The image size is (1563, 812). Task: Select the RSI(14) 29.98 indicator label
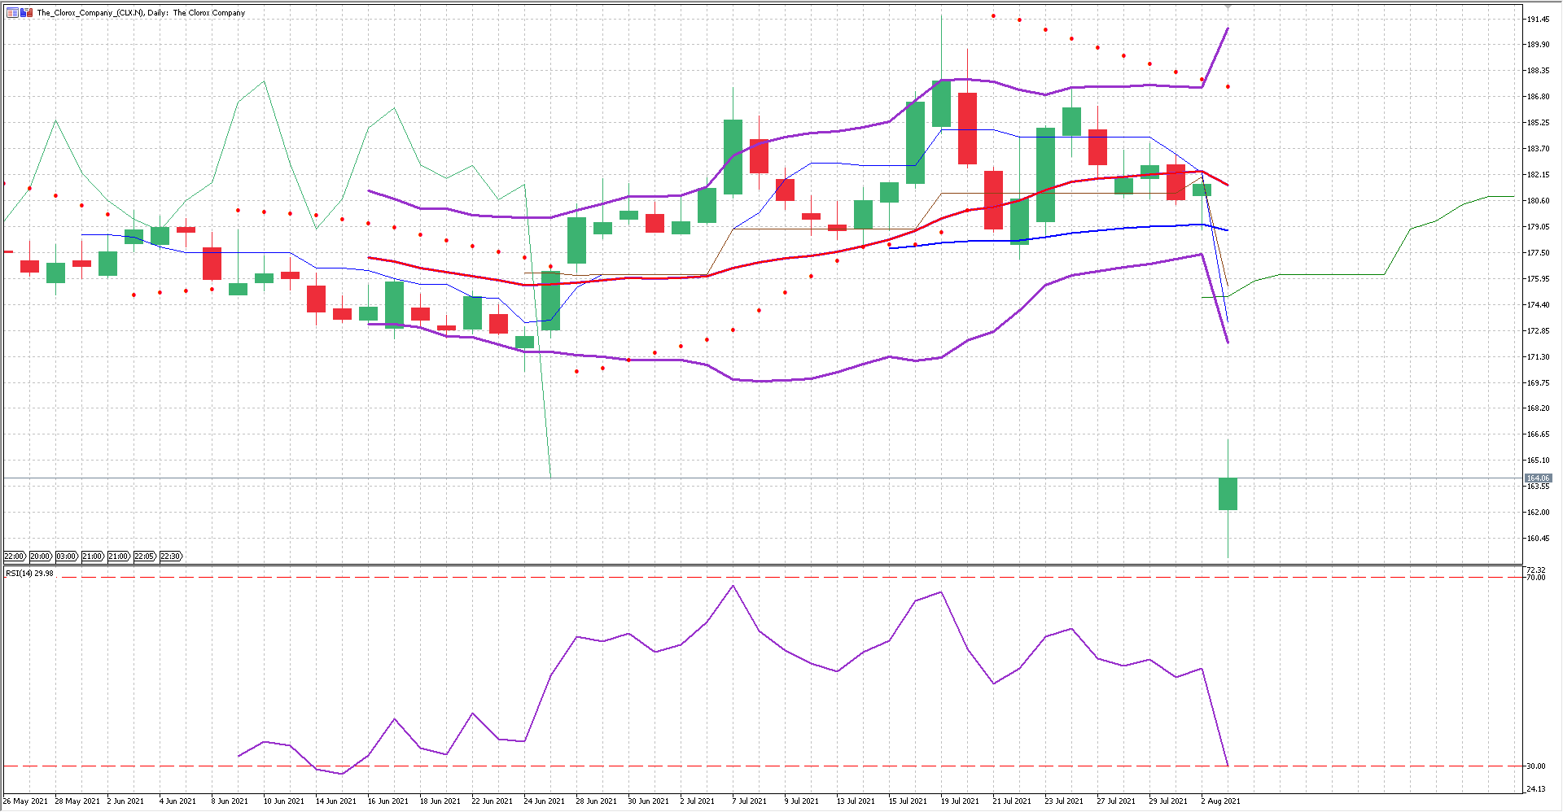(x=29, y=574)
